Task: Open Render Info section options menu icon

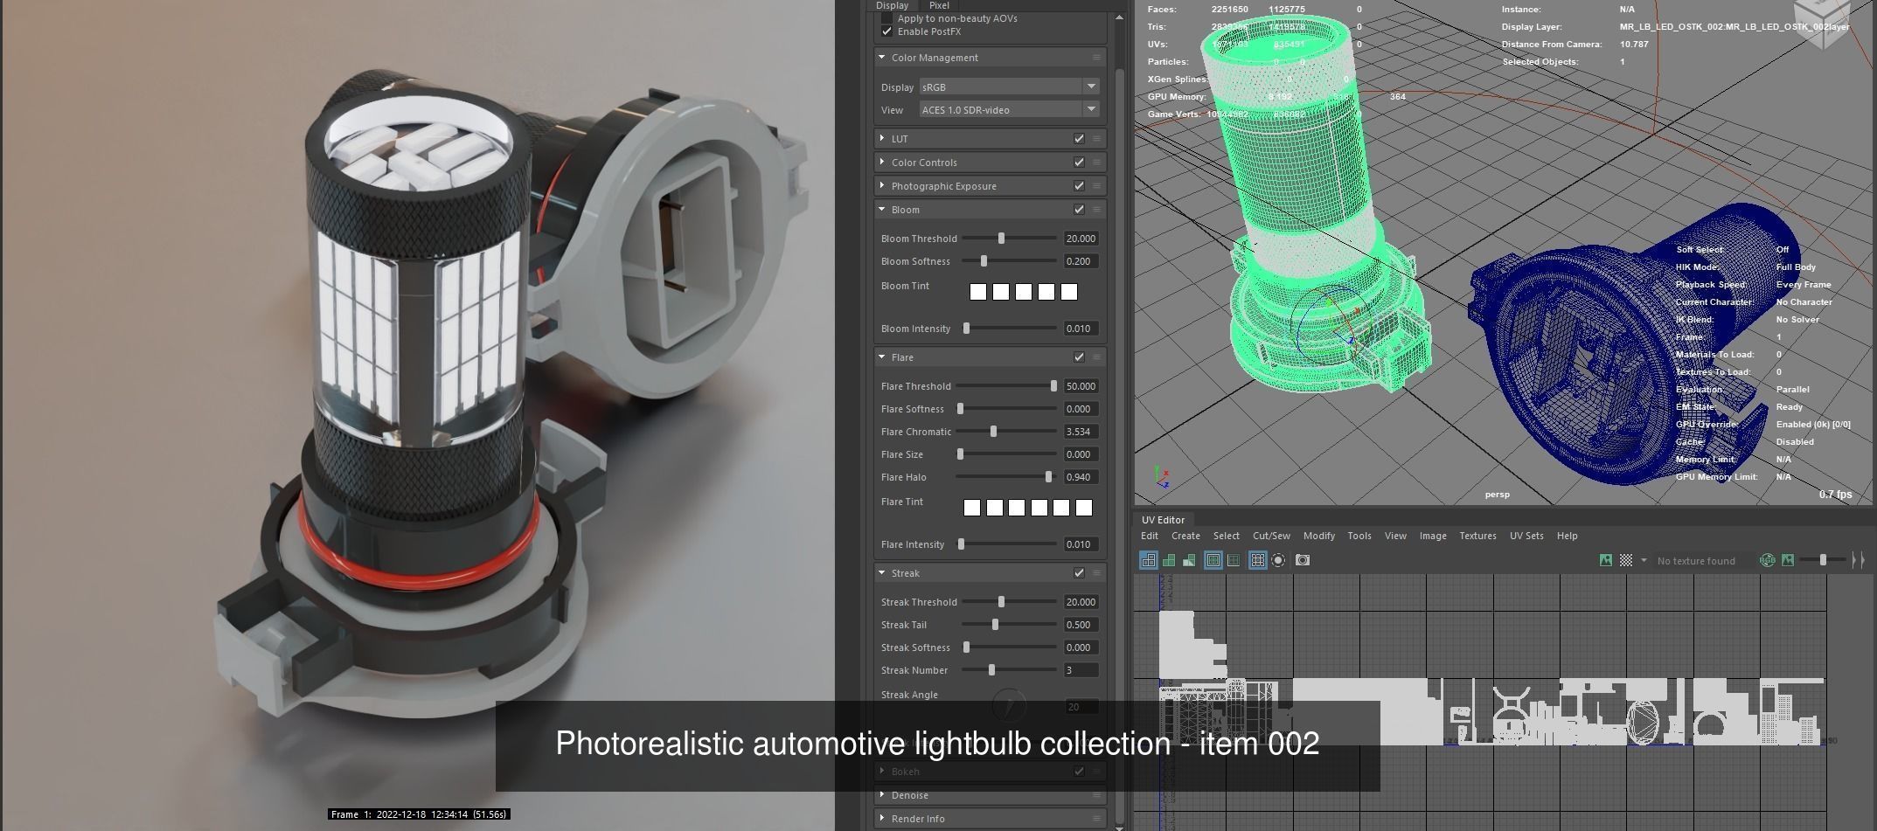Action: (1096, 819)
